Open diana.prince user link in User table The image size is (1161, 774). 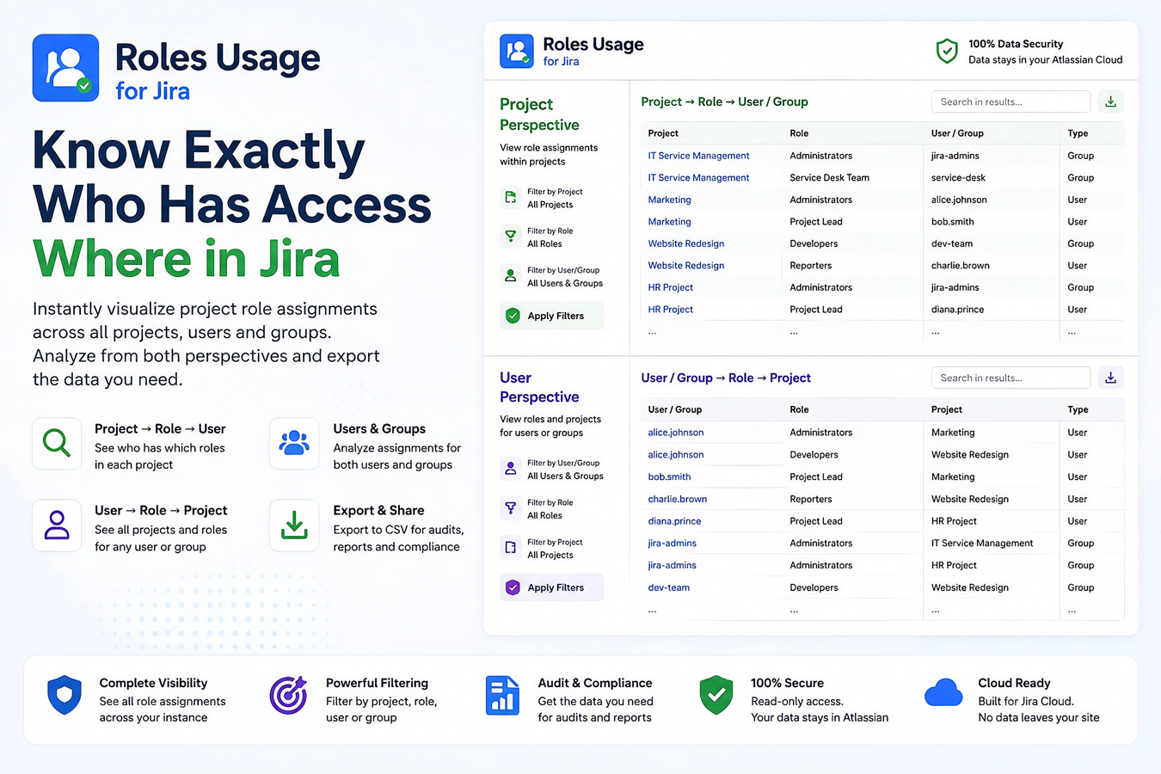[x=674, y=521]
